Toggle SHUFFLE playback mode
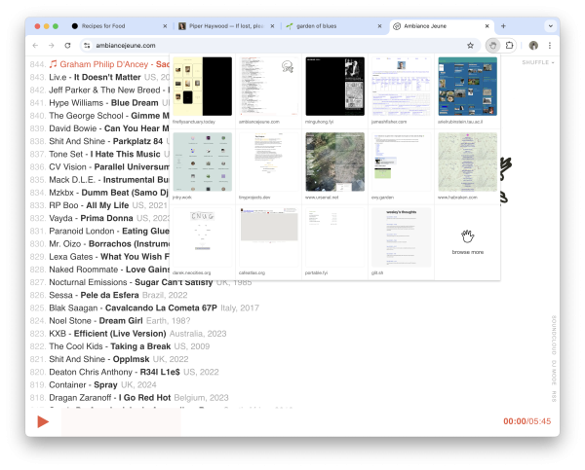The width and height of the screenshot is (585, 470). [537, 62]
